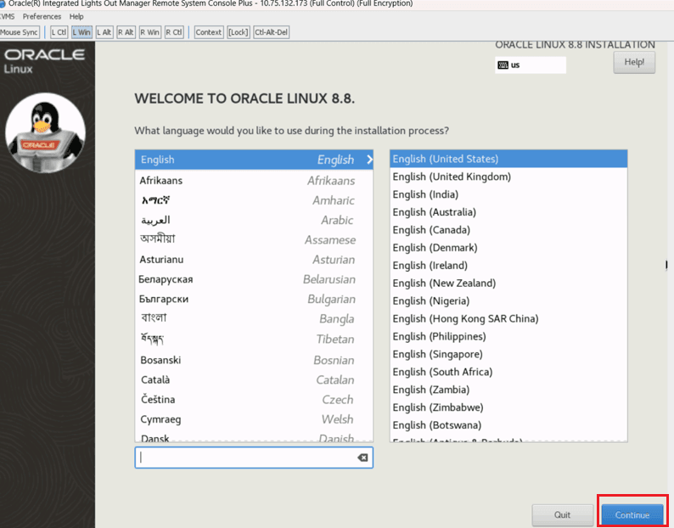This screenshot has height=528, width=674.
Task: Open the Help! button
Action: (634, 62)
